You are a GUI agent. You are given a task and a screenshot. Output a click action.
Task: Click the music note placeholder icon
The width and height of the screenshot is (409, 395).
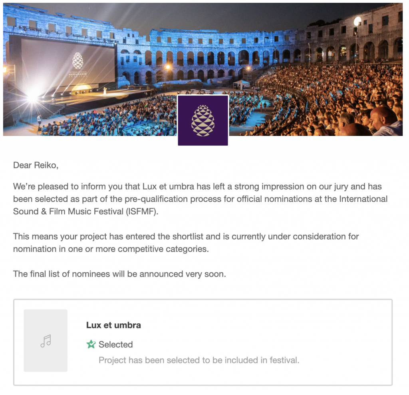click(x=46, y=341)
